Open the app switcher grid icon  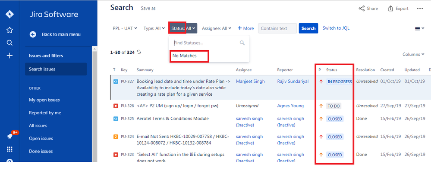(9, 149)
